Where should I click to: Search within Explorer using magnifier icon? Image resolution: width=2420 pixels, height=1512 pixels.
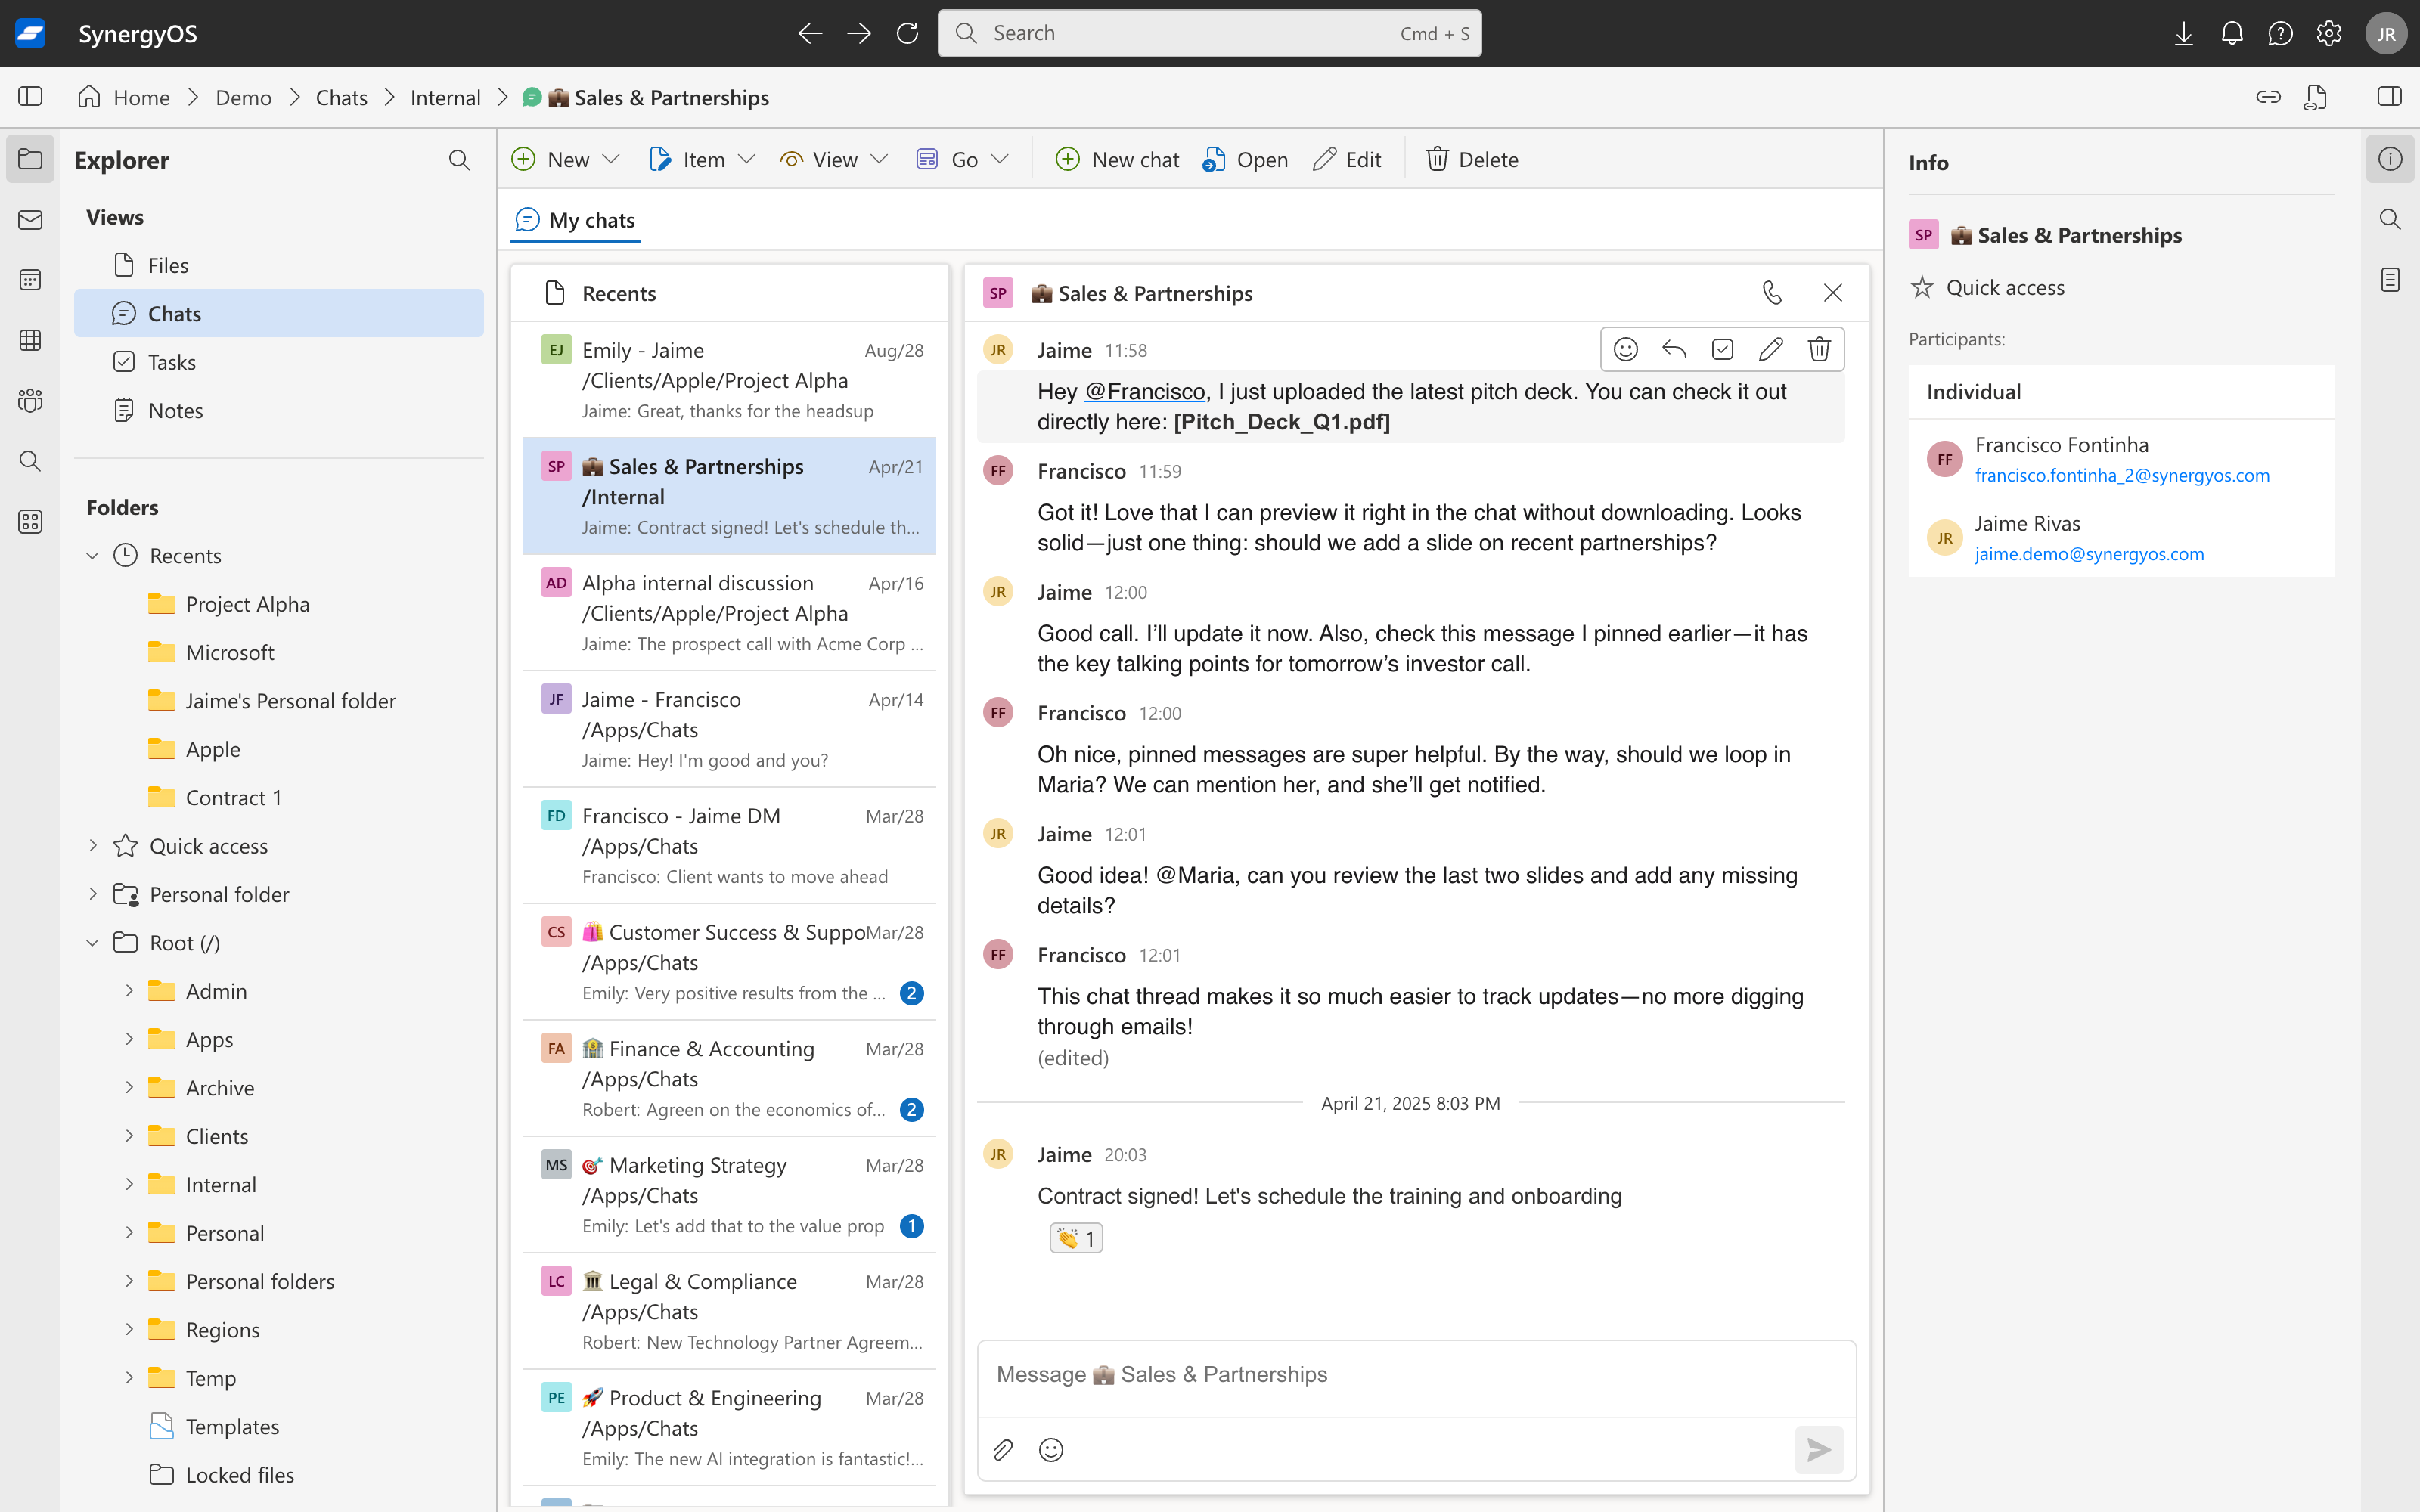[459, 160]
